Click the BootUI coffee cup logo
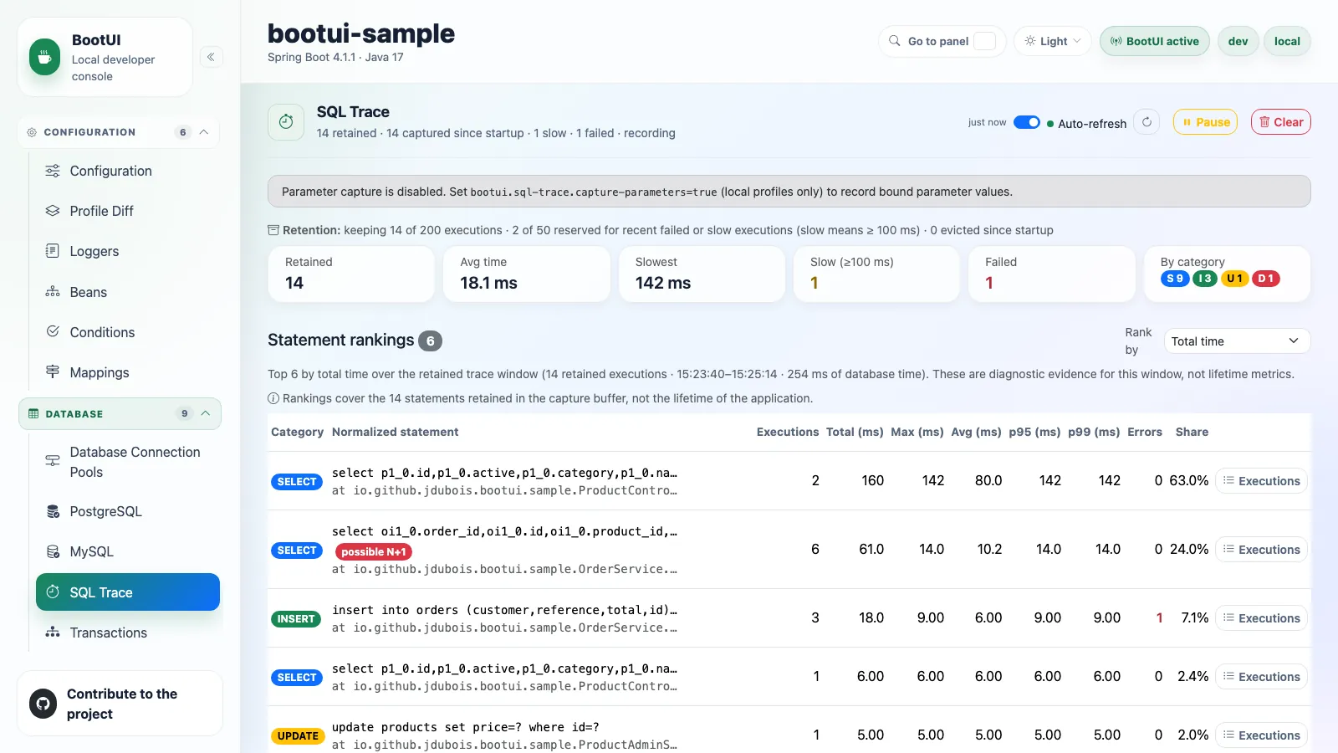 click(45, 57)
